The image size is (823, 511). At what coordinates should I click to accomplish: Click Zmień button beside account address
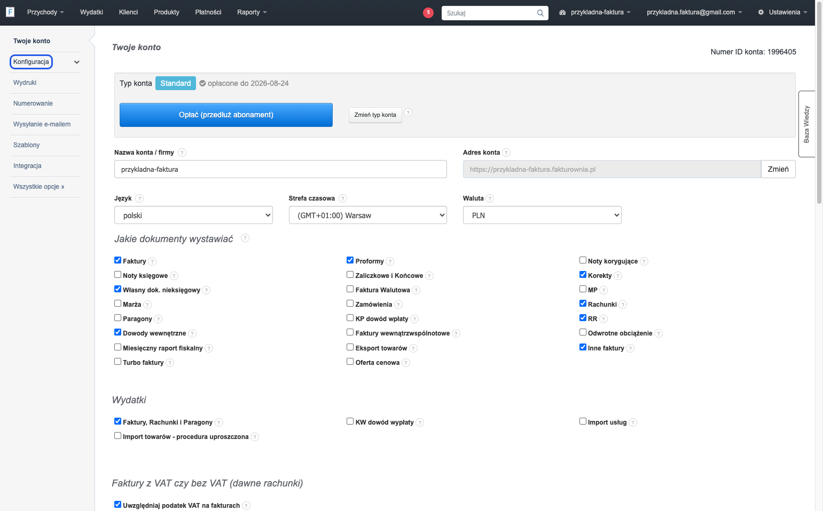point(778,169)
